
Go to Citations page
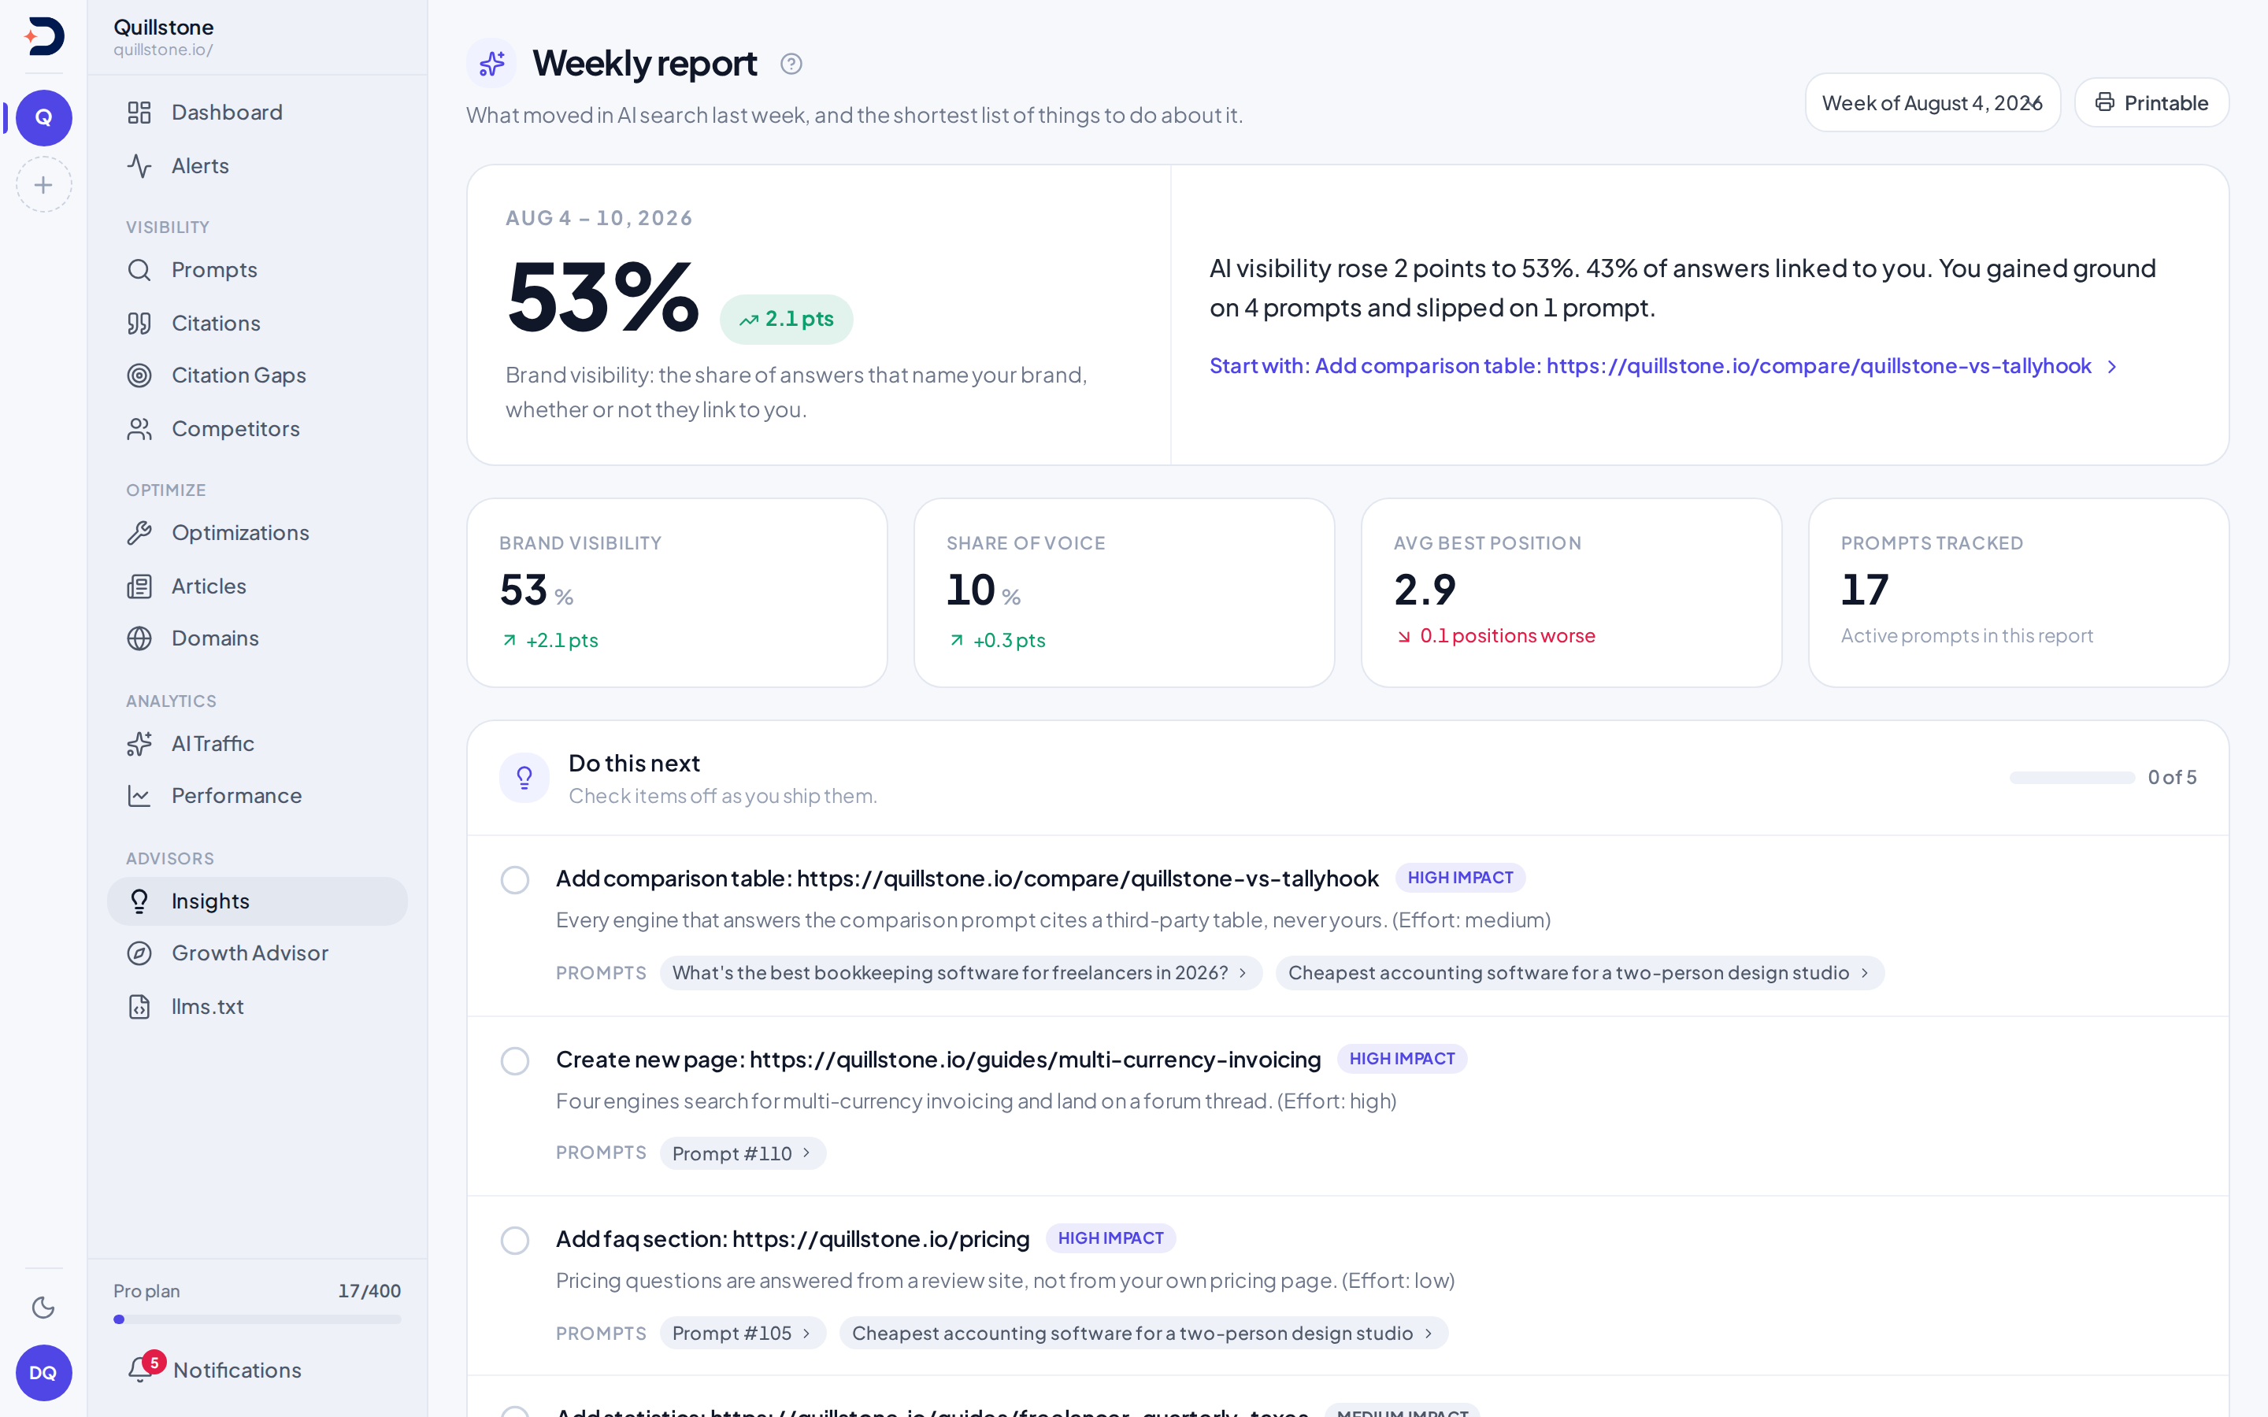pyautogui.click(x=257, y=324)
